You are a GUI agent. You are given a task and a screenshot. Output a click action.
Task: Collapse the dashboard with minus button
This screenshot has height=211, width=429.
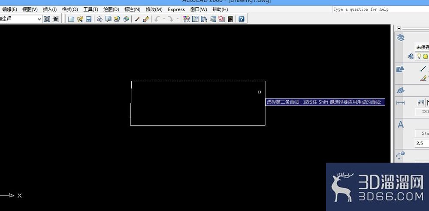click(x=399, y=28)
